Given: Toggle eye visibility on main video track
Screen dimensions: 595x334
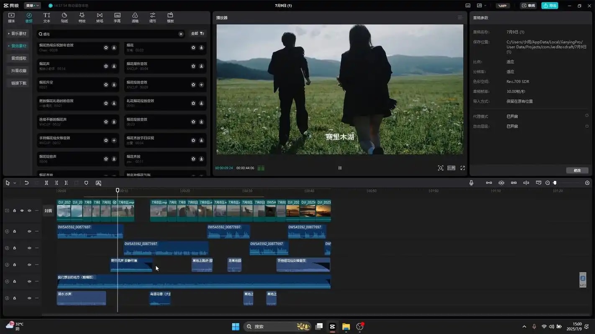Looking at the screenshot, I should 22,211.
